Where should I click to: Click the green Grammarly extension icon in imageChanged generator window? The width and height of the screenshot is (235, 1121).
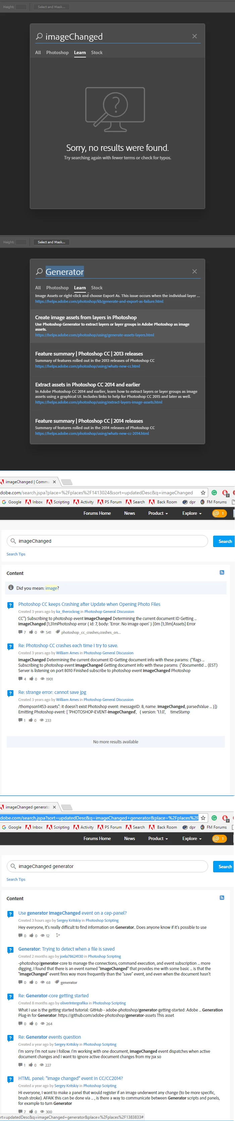click(x=214, y=818)
